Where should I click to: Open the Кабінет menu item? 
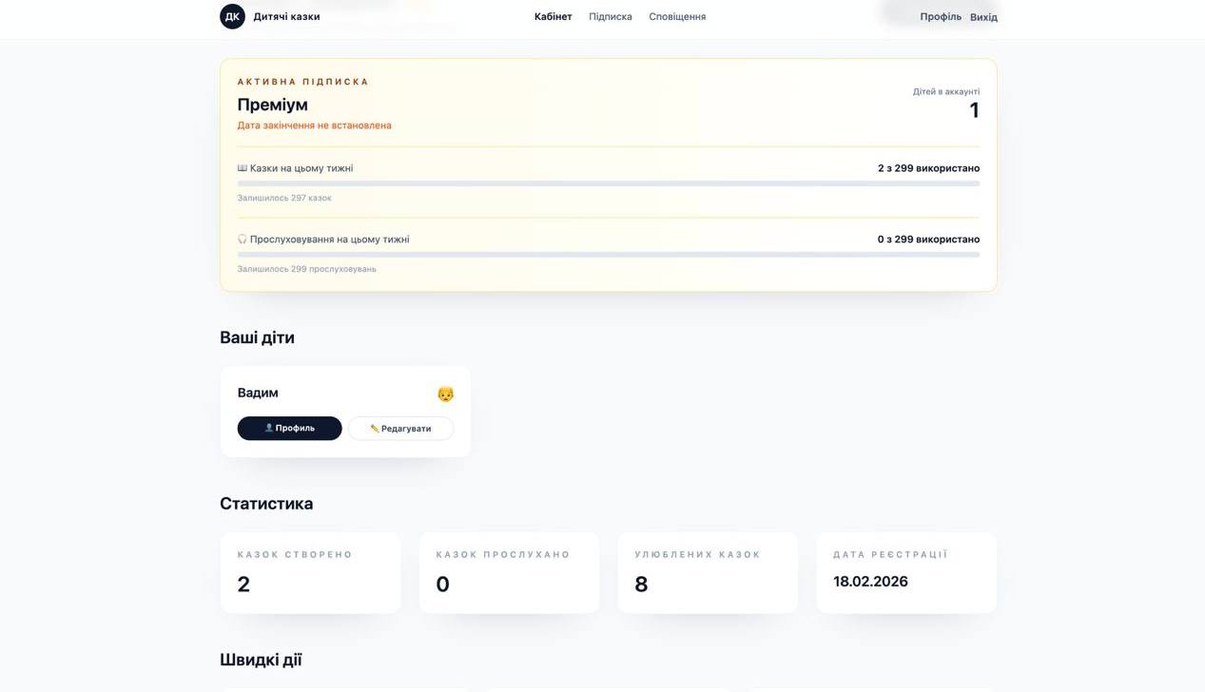tap(554, 14)
